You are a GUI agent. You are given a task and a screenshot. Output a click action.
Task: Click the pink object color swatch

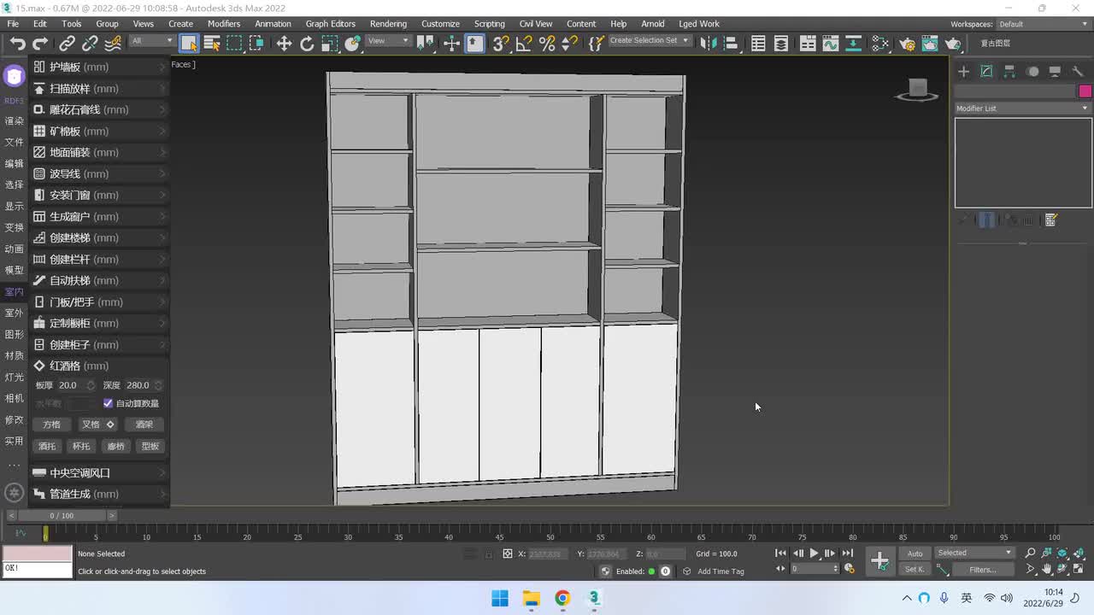pyautogui.click(x=1085, y=91)
